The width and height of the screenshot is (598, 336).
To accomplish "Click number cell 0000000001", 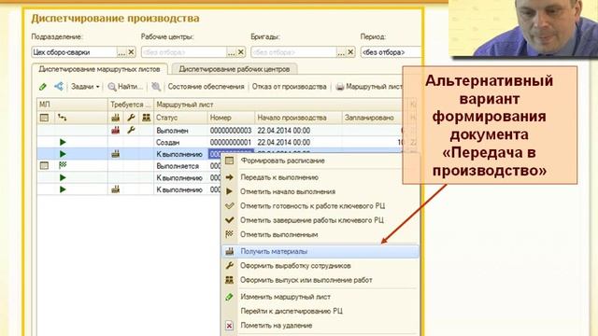I will tap(231, 142).
